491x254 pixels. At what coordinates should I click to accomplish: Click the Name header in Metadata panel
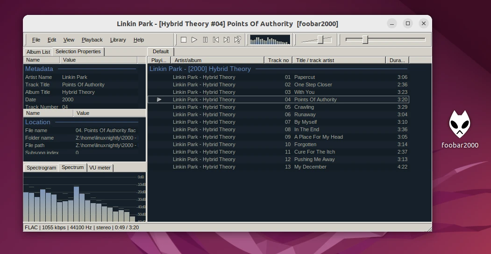pyautogui.click(x=41, y=60)
